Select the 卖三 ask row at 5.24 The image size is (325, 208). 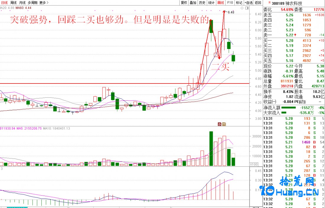click(x=294, y=25)
